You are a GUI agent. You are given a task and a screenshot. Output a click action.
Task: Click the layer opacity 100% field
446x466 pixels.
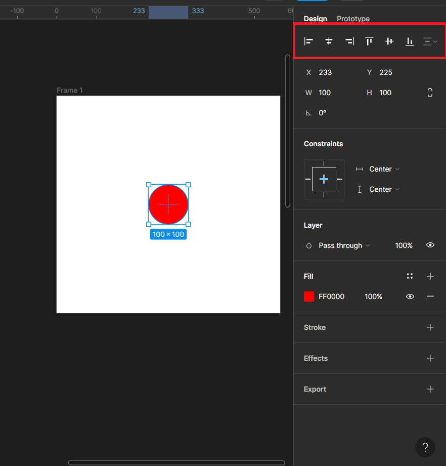[x=404, y=245]
